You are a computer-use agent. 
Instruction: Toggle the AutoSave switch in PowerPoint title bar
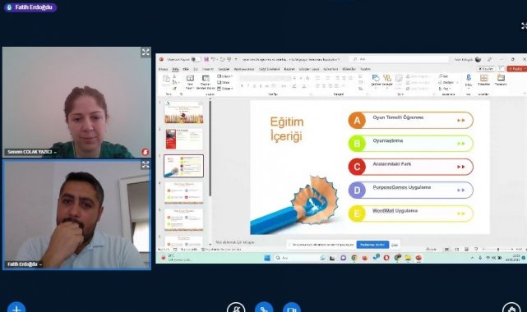tap(196, 59)
